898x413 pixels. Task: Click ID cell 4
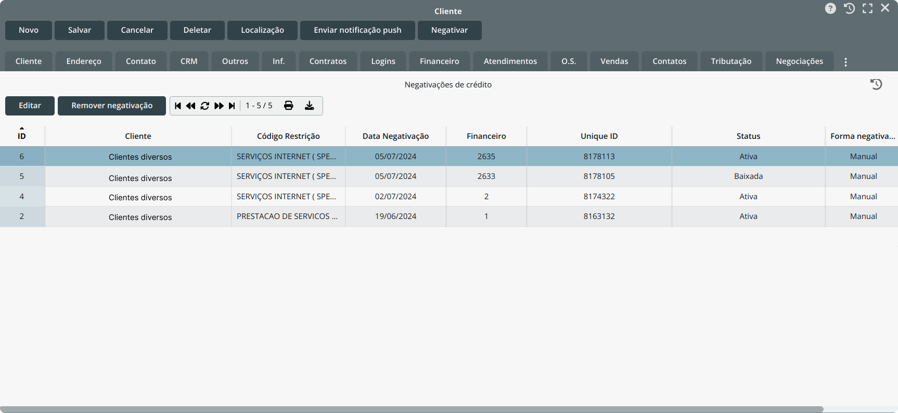click(22, 197)
